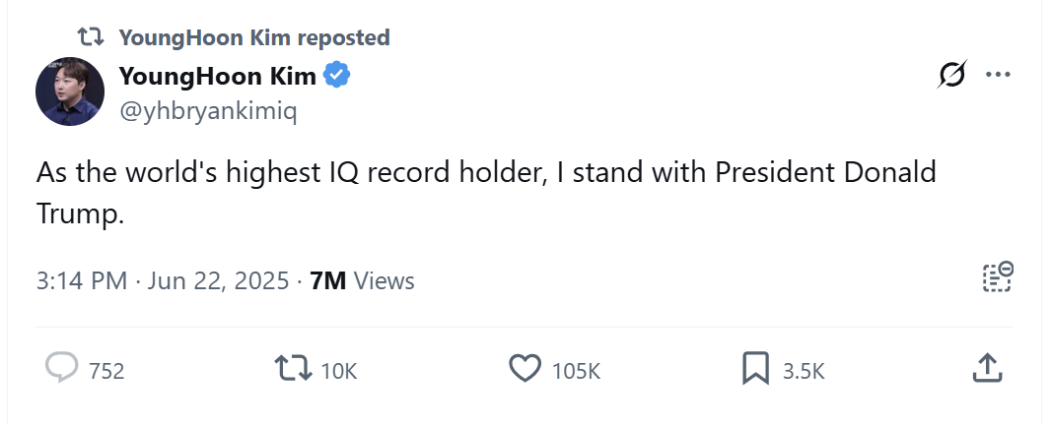This screenshot has height=425, width=1051.
Task: Click the reply speech bubble icon
Action: [x=62, y=369]
